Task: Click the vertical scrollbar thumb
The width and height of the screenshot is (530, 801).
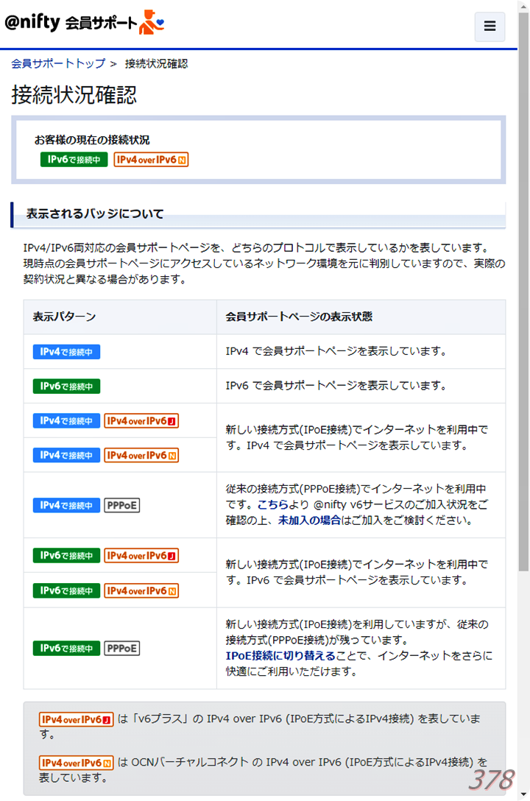Action: pyautogui.click(x=523, y=292)
